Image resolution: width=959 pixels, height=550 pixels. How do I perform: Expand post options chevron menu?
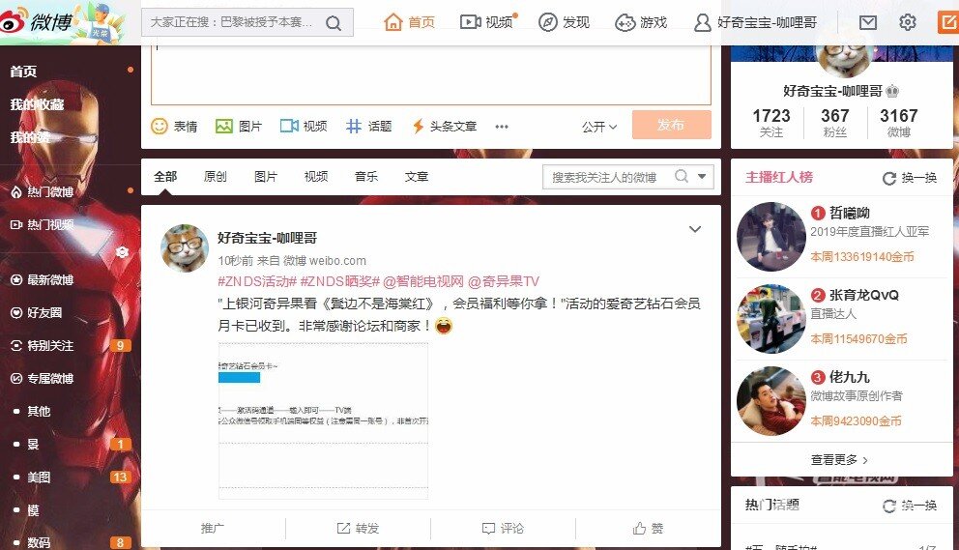[x=695, y=229]
